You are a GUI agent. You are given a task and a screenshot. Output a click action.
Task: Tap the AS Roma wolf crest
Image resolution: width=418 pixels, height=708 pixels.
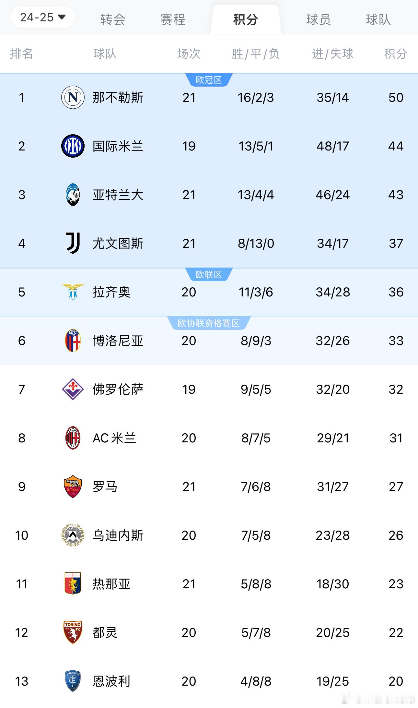[x=73, y=486]
